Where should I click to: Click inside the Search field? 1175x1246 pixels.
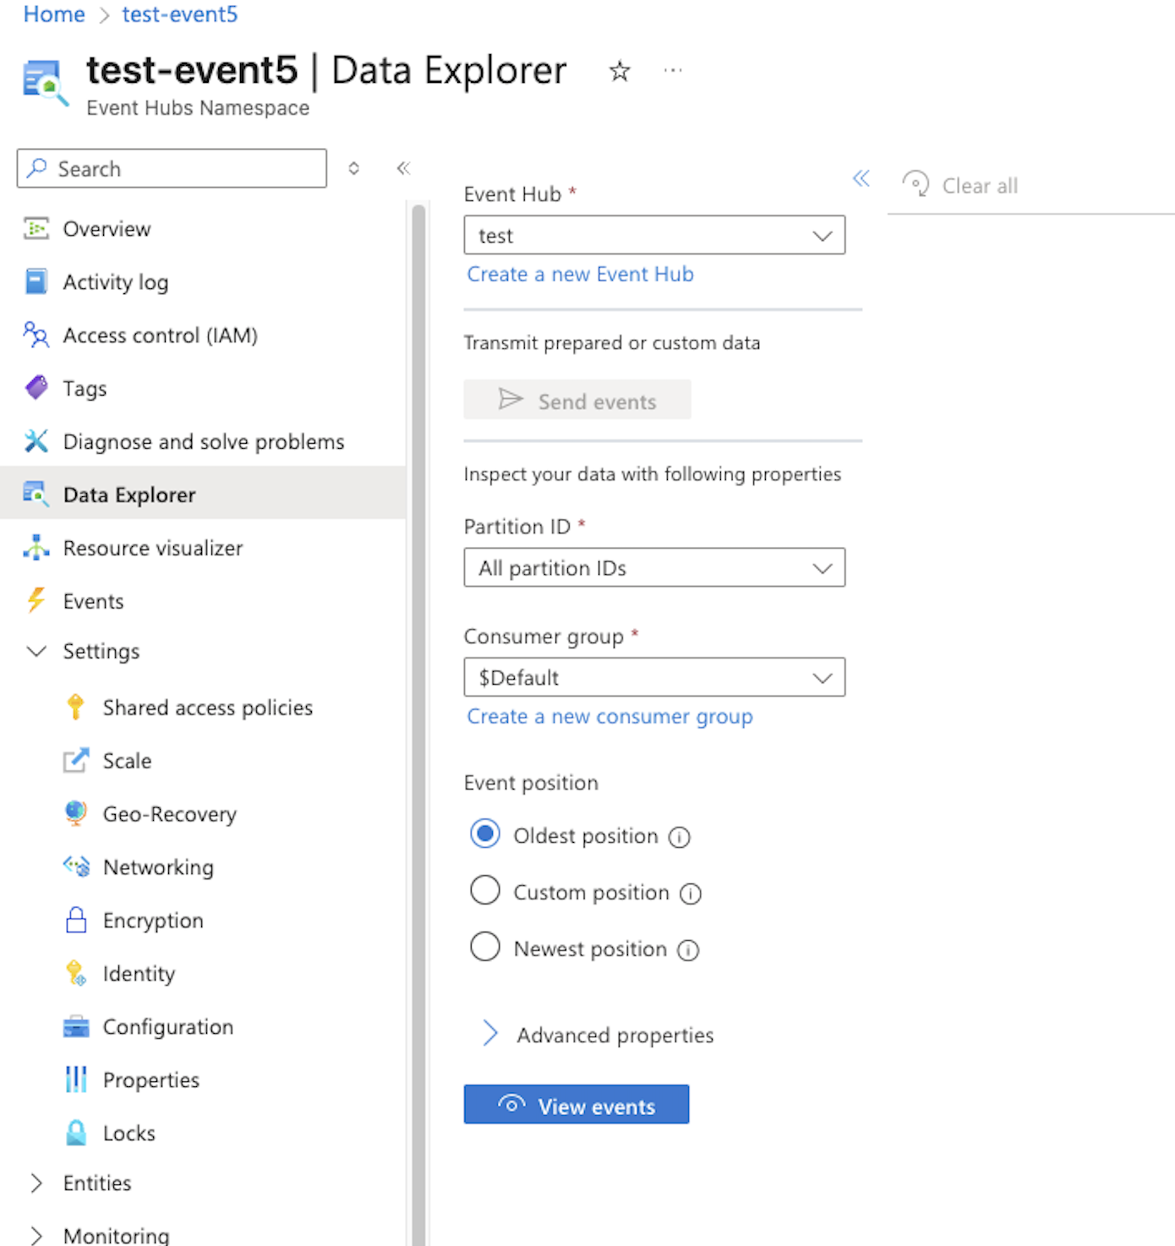(169, 168)
